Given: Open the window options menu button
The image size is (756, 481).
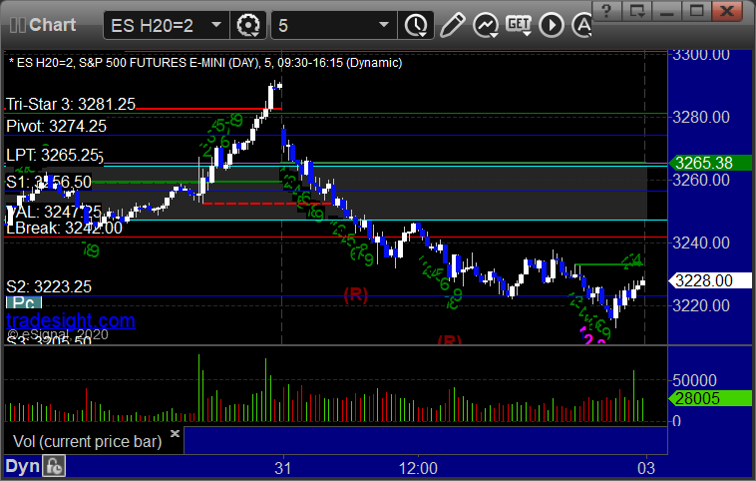Looking at the screenshot, I should click(x=636, y=11).
